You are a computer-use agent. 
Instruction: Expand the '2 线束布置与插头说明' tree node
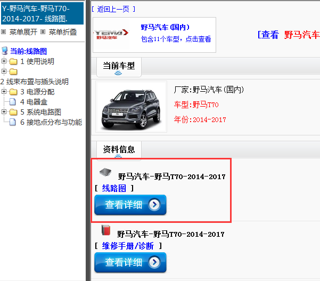coord(4,71)
